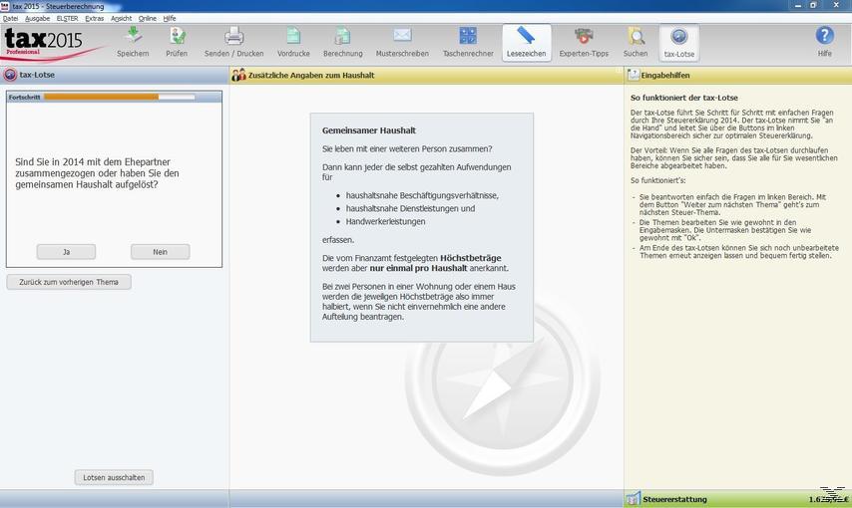The width and height of the screenshot is (852, 508).
Task: Open the Datei menu
Action: coord(10,18)
